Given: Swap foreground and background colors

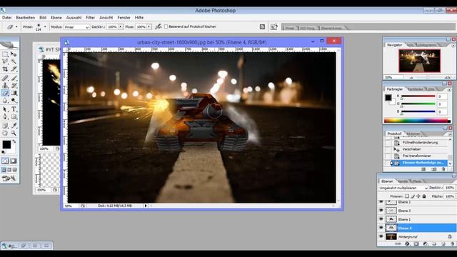Looking at the screenshot, I should [14, 141].
